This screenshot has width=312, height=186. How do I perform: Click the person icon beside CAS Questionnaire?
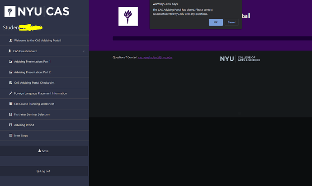click(9, 51)
